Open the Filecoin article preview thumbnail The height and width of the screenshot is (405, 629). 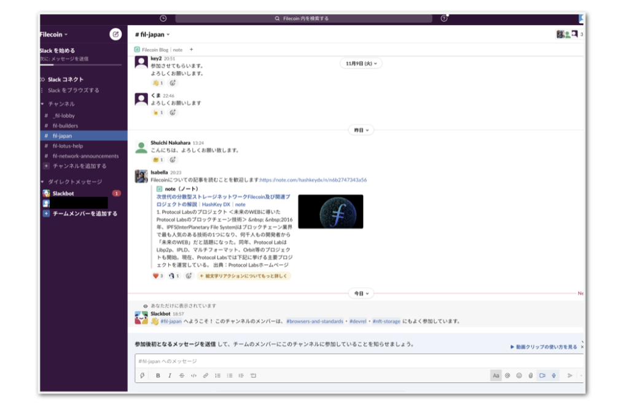tap(330, 212)
